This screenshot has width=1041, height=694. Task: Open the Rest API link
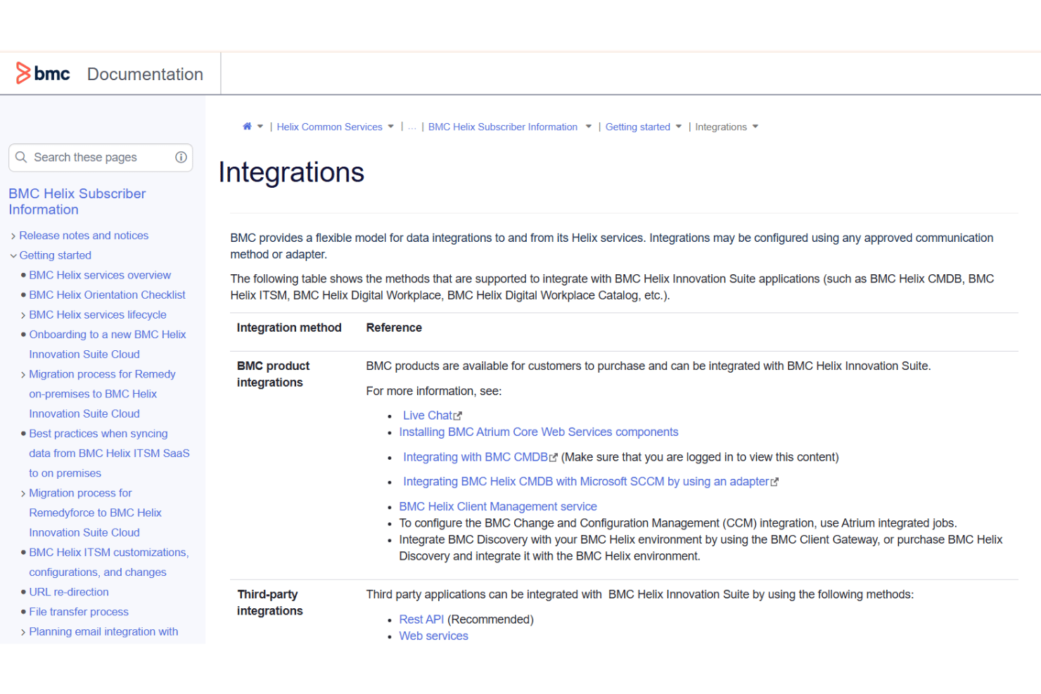[x=421, y=619]
